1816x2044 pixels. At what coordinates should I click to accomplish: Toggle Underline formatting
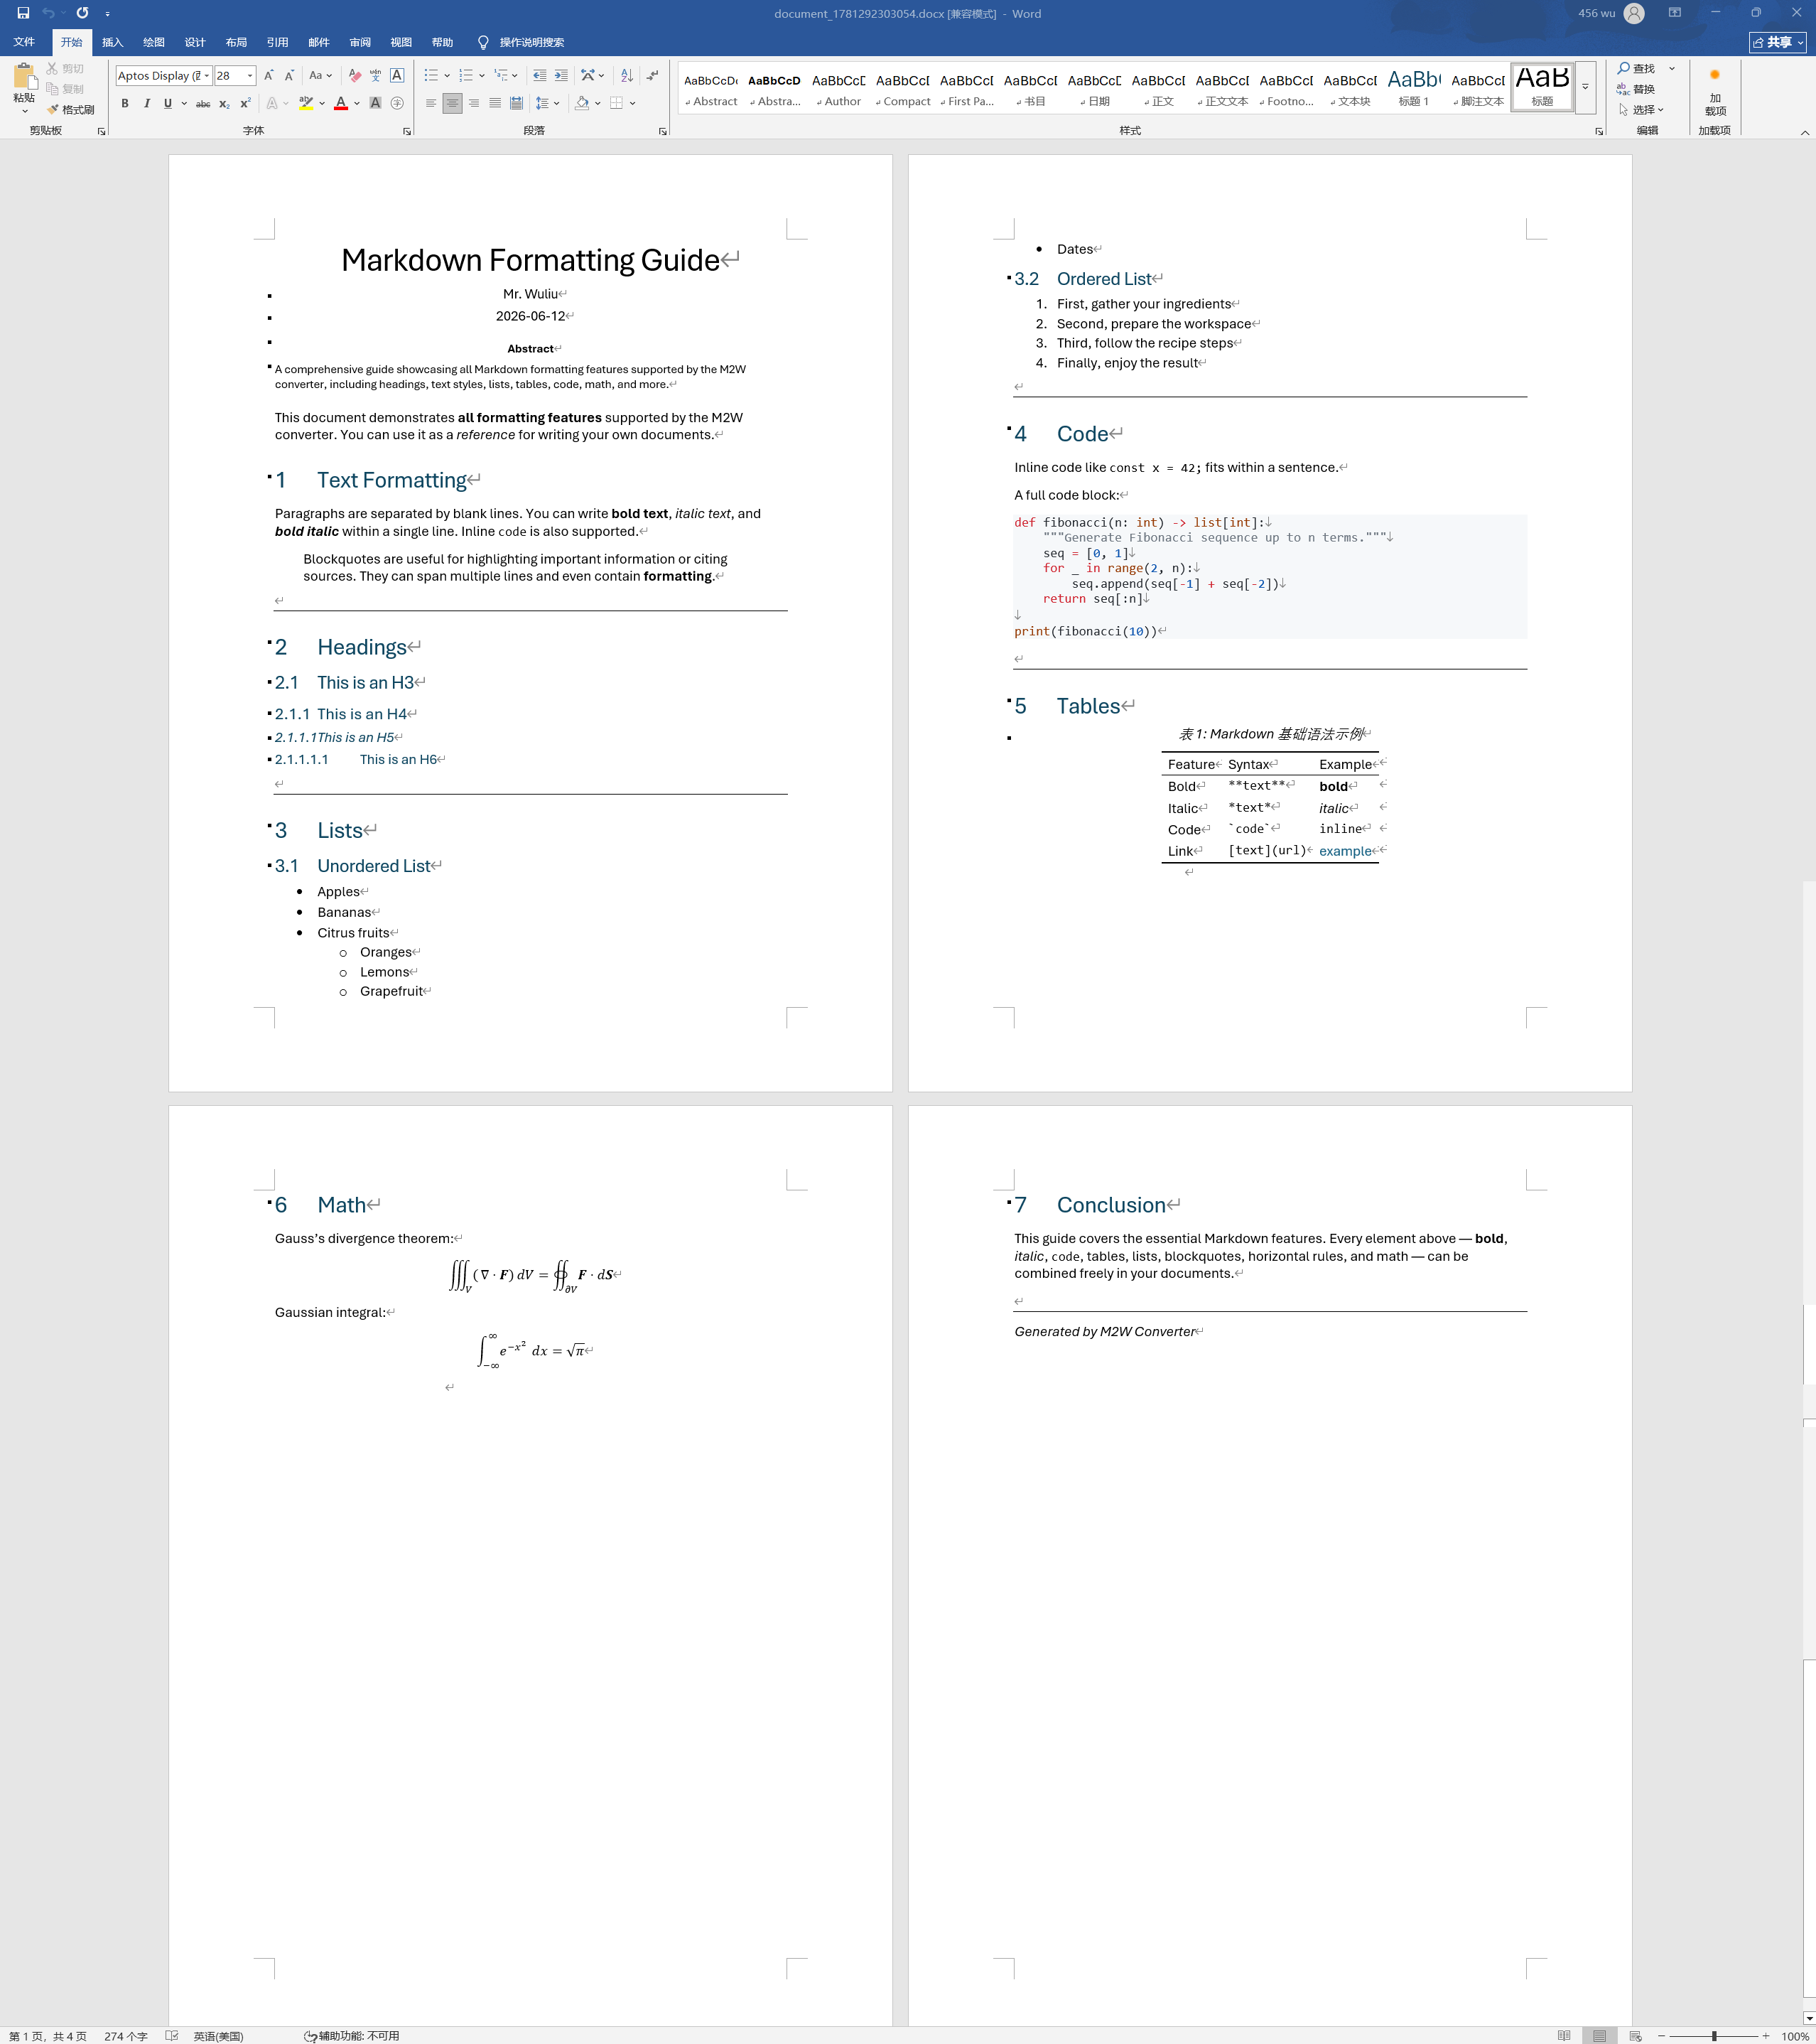(x=167, y=104)
